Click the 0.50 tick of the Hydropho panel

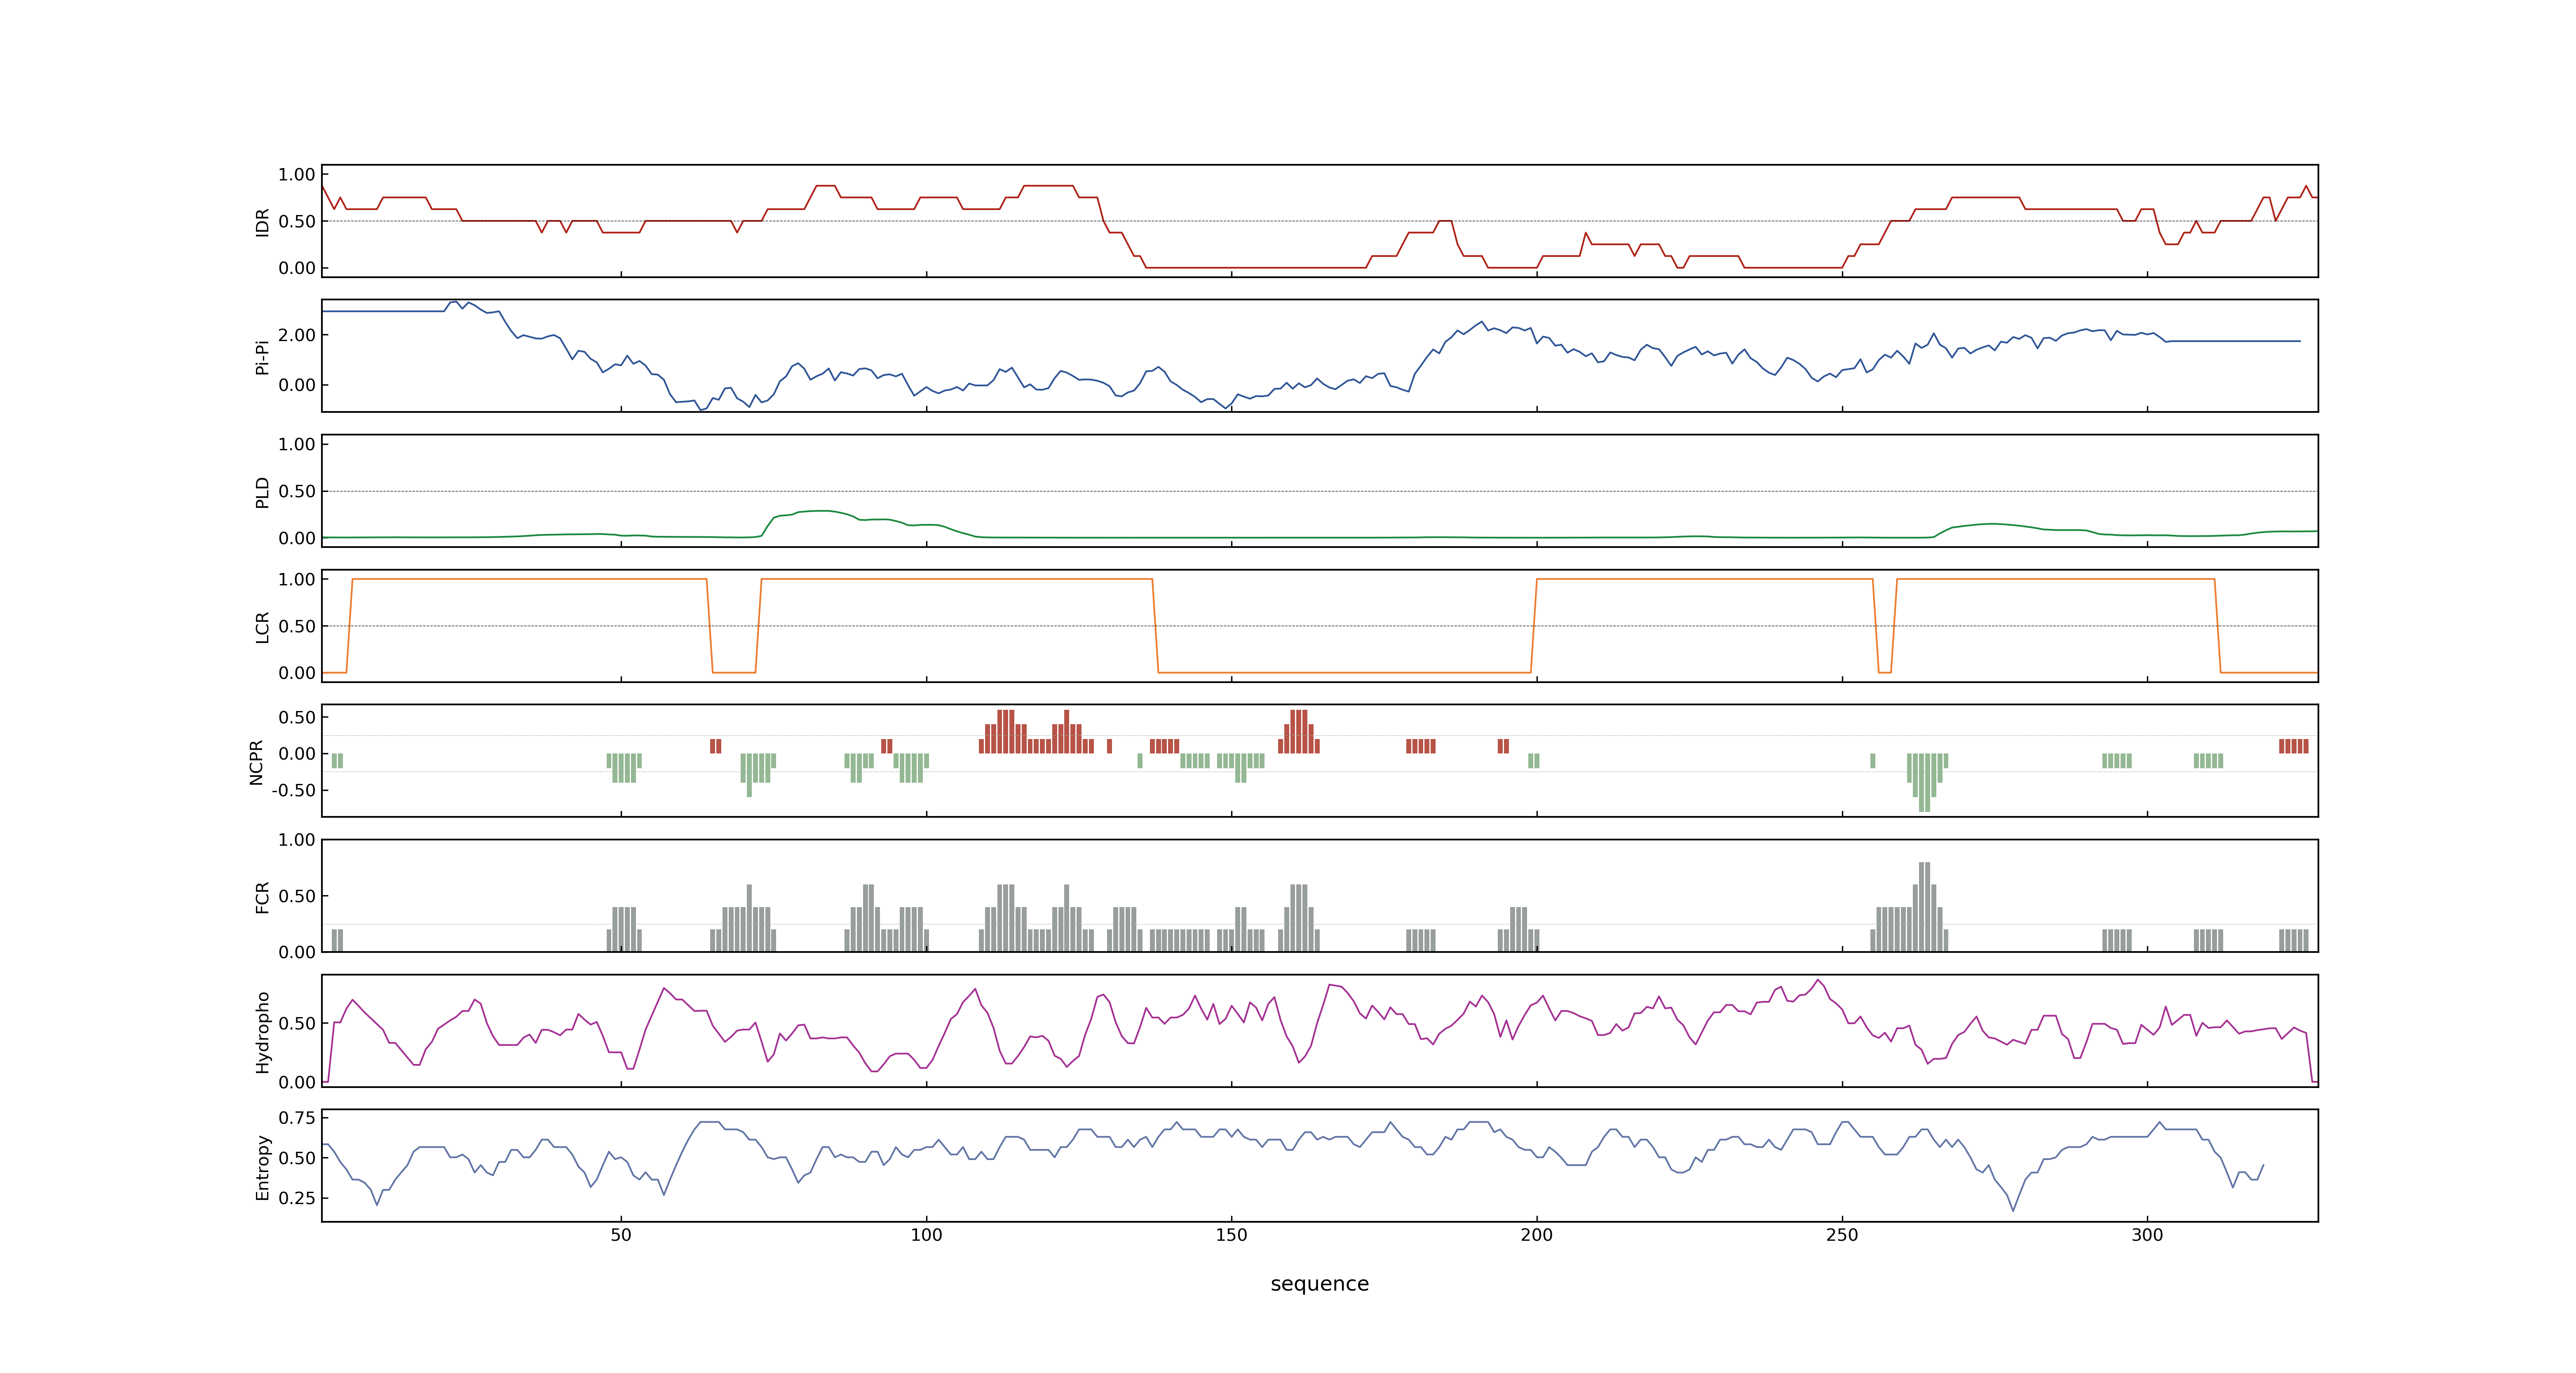tap(297, 1023)
